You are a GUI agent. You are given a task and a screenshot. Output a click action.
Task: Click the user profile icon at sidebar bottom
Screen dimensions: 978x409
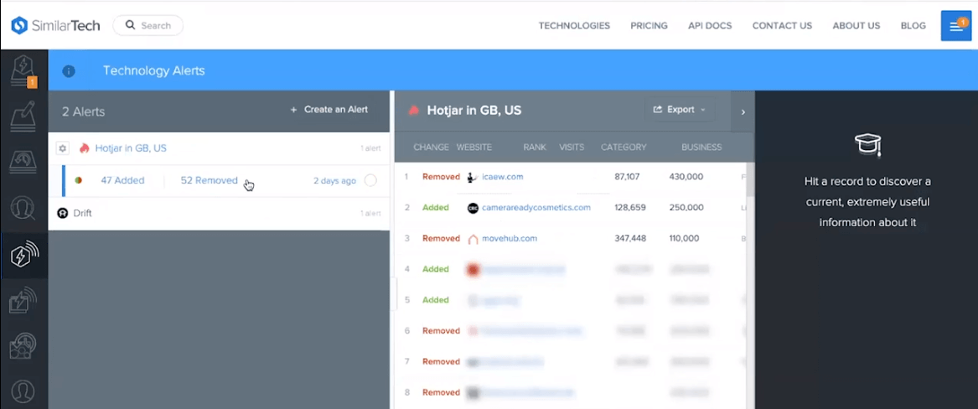tap(23, 391)
